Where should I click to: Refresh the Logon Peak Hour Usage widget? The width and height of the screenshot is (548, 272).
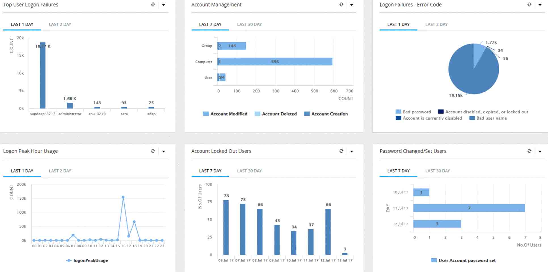[153, 151]
